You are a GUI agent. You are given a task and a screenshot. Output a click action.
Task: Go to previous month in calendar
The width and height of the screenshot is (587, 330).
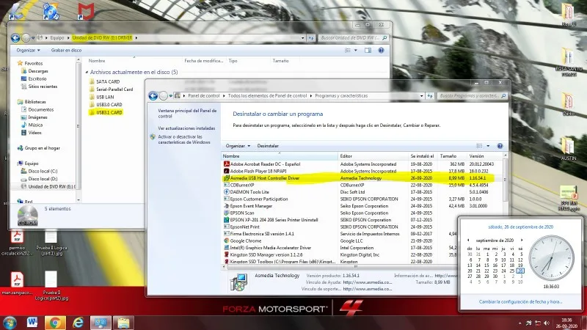(468, 241)
